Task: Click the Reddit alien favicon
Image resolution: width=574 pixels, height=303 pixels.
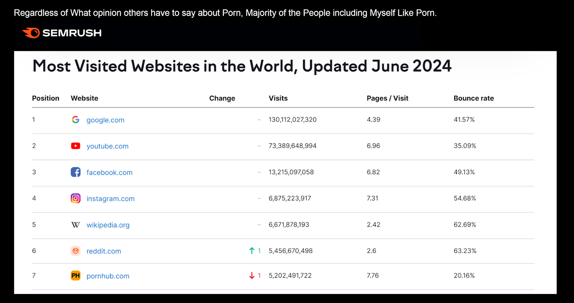Action: 75,251
